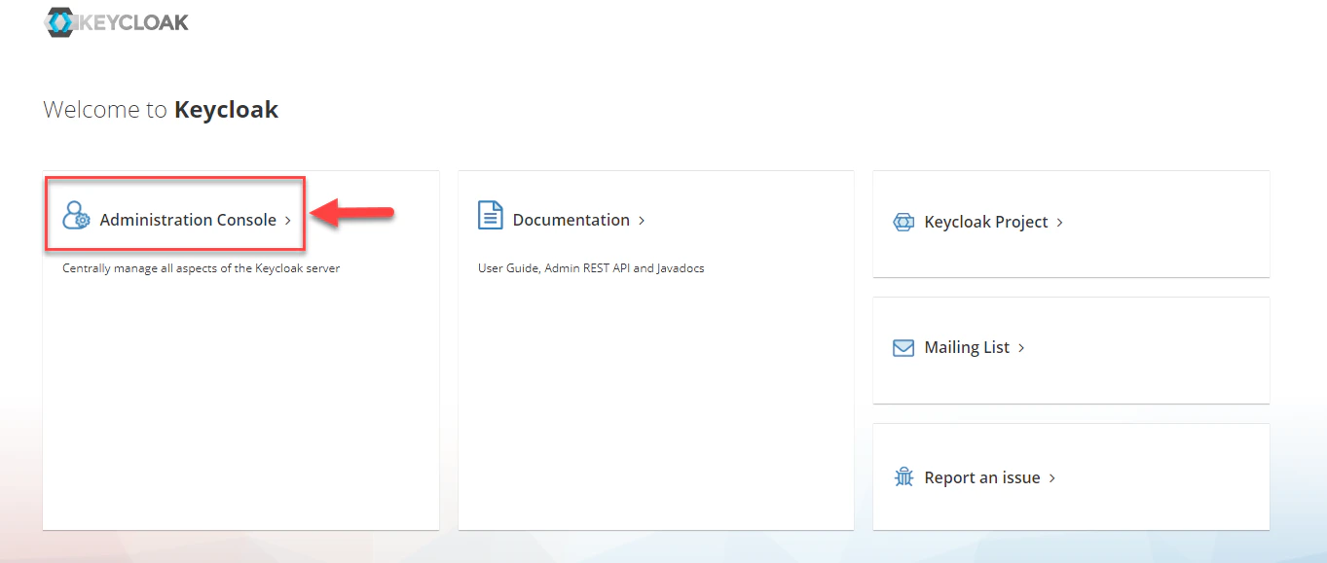Image resolution: width=1327 pixels, height=563 pixels.
Task: Click the Report an issue bug icon
Action: coord(903,477)
